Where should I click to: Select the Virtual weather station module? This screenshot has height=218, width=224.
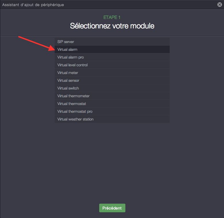[112, 119]
